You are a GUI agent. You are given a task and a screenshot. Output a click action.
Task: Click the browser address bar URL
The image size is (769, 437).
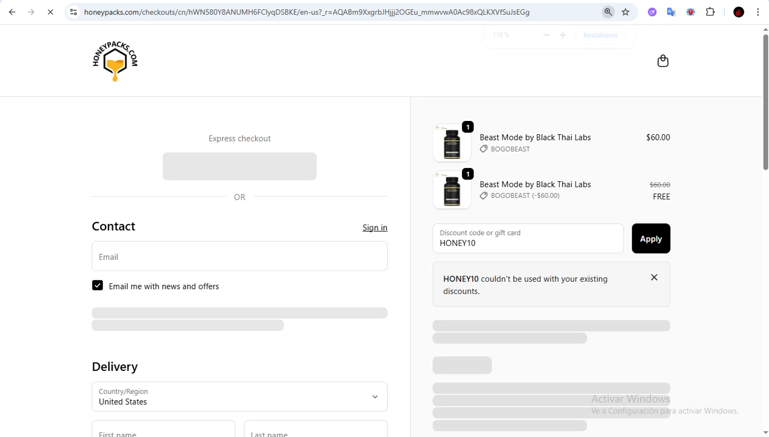tap(307, 12)
